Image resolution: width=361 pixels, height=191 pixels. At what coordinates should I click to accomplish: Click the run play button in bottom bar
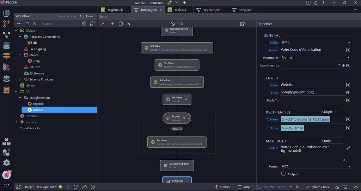(67, 187)
